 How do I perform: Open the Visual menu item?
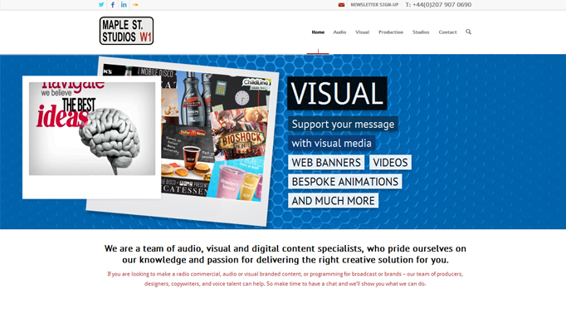(362, 32)
